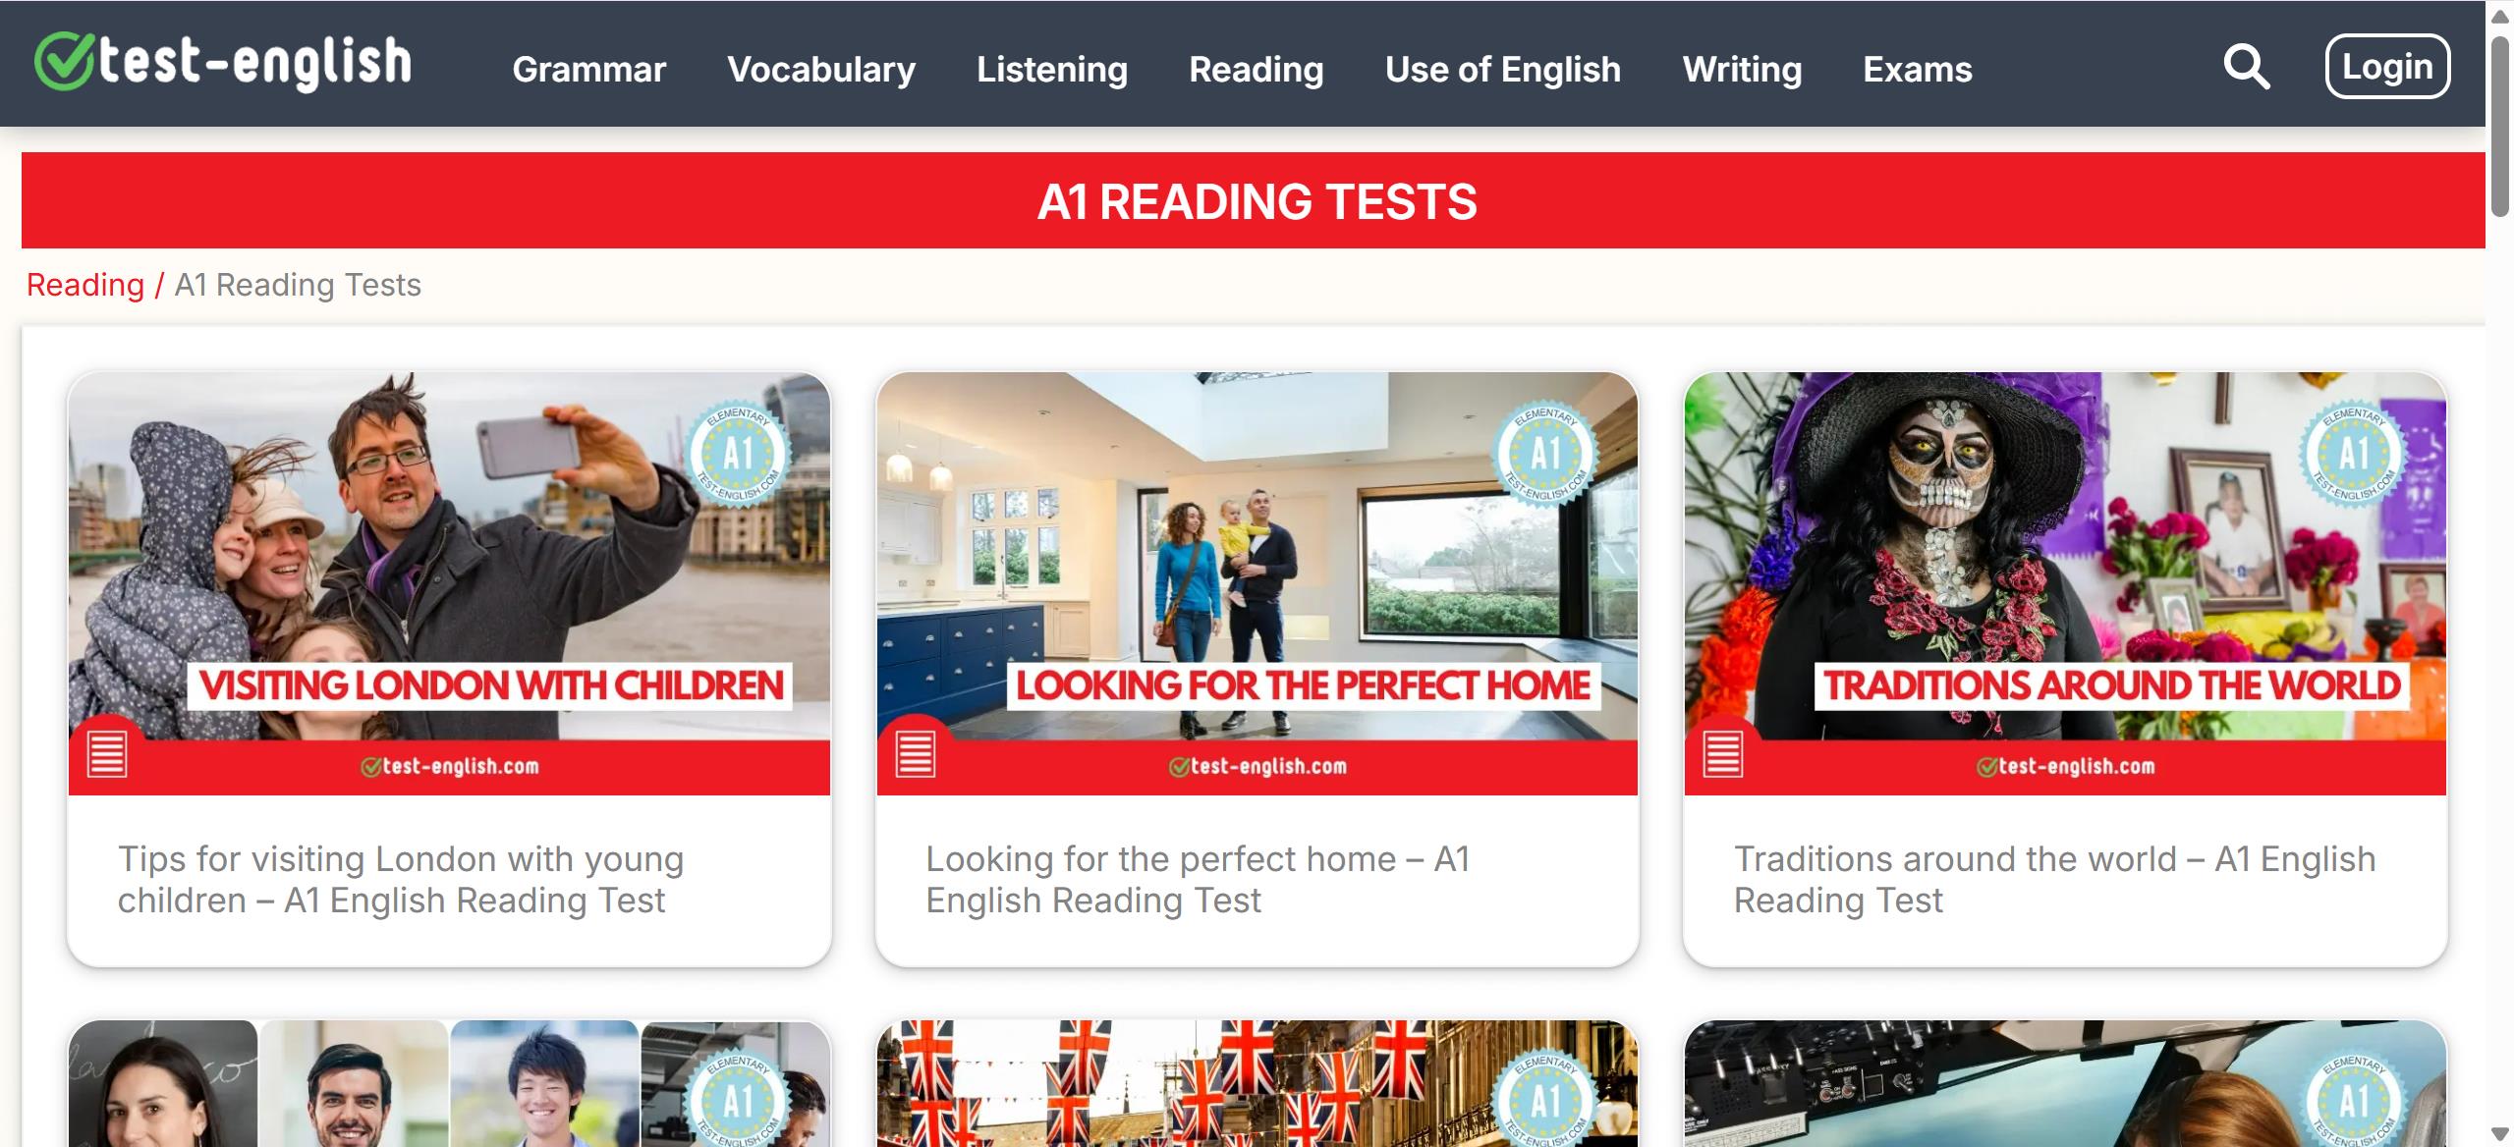Click the scrollbar down arrow

click(2500, 1134)
